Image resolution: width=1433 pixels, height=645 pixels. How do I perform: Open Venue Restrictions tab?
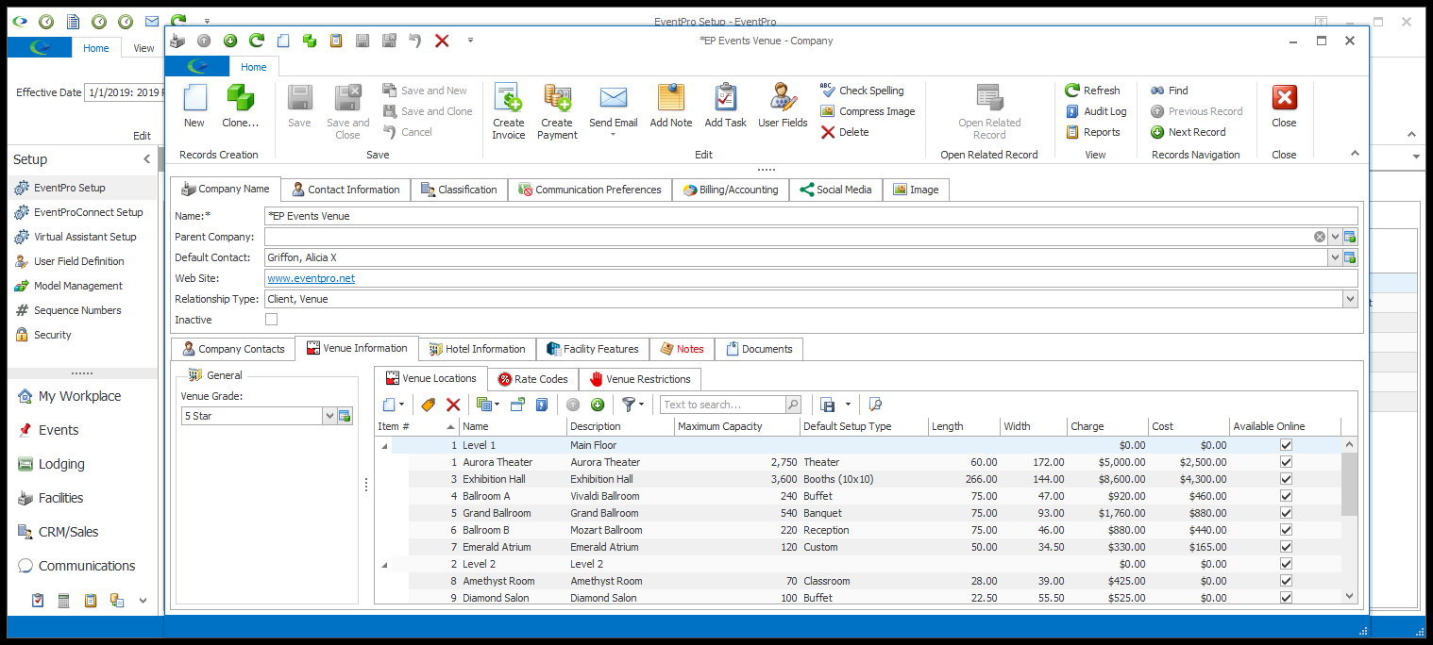click(640, 379)
